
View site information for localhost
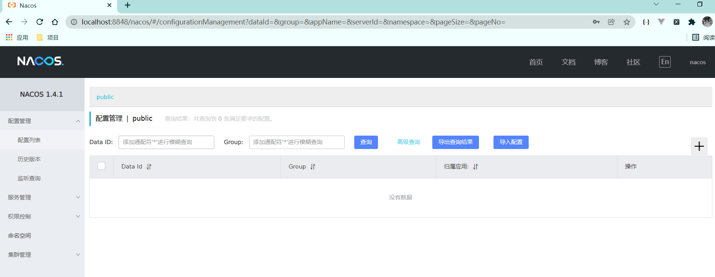pos(74,22)
